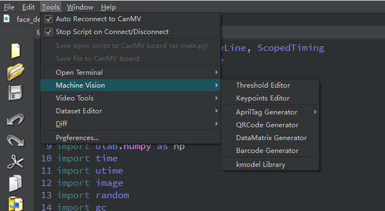This screenshot has height=211, width=385.
Task: Click 'ScopedTiming' in code editor
Action: (x=291, y=48)
